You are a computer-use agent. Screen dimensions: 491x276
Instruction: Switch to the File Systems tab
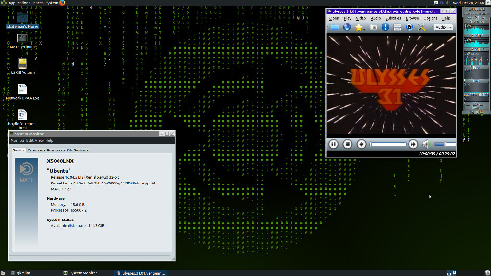(x=77, y=150)
